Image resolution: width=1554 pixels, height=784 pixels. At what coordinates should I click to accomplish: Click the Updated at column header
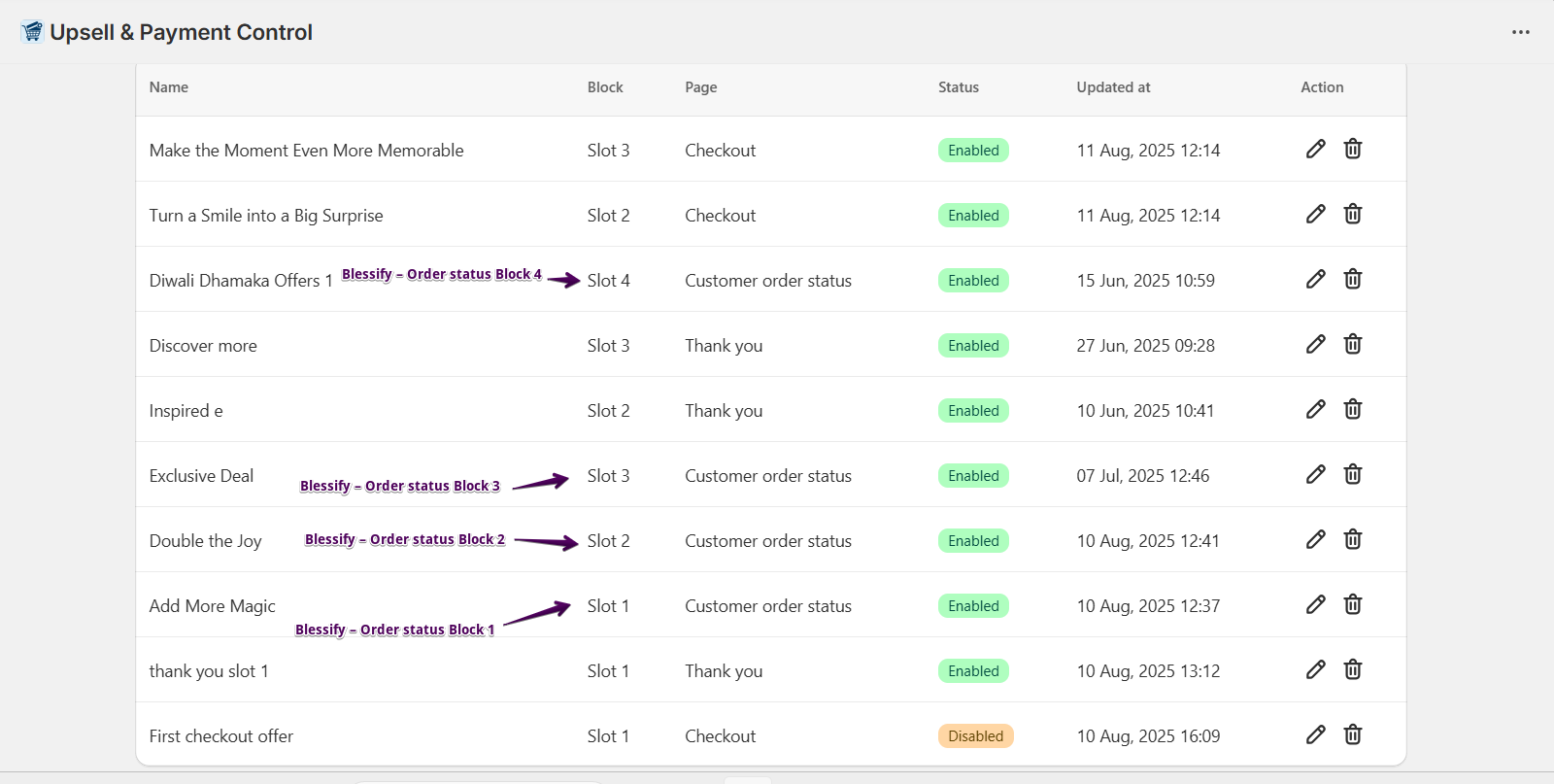tap(1113, 87)
